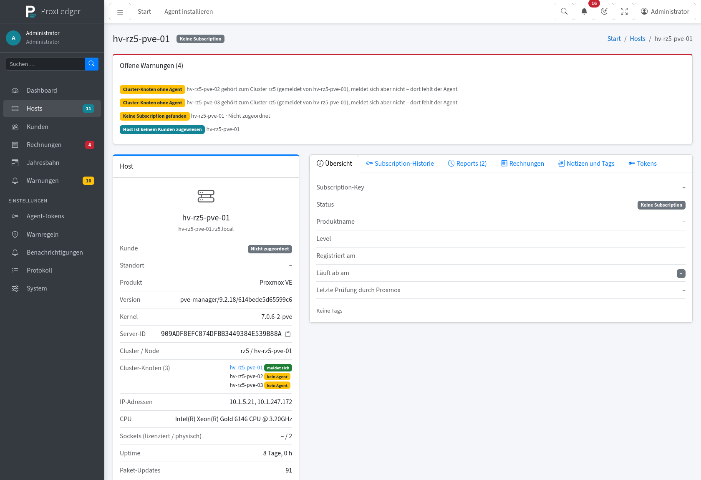
Task: Copy the Server-ID with clipboard icon
Action: tap(288, 334)
